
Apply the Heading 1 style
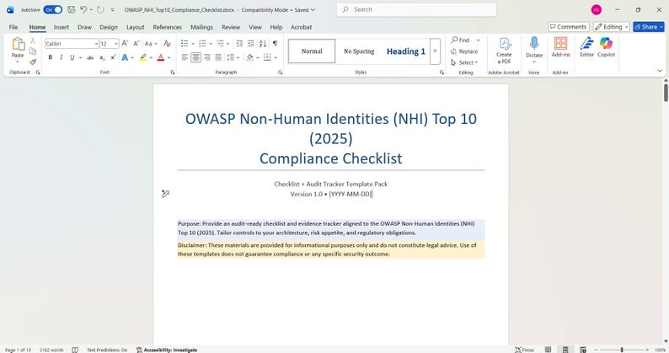406,51
